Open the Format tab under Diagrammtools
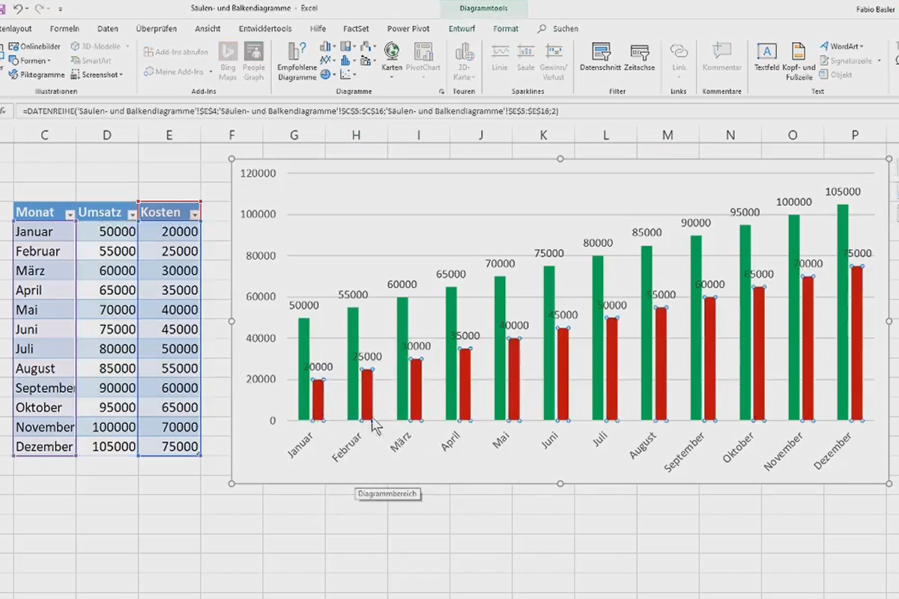Viewport: 899px width, 599px height. click(x=506, y=28)
